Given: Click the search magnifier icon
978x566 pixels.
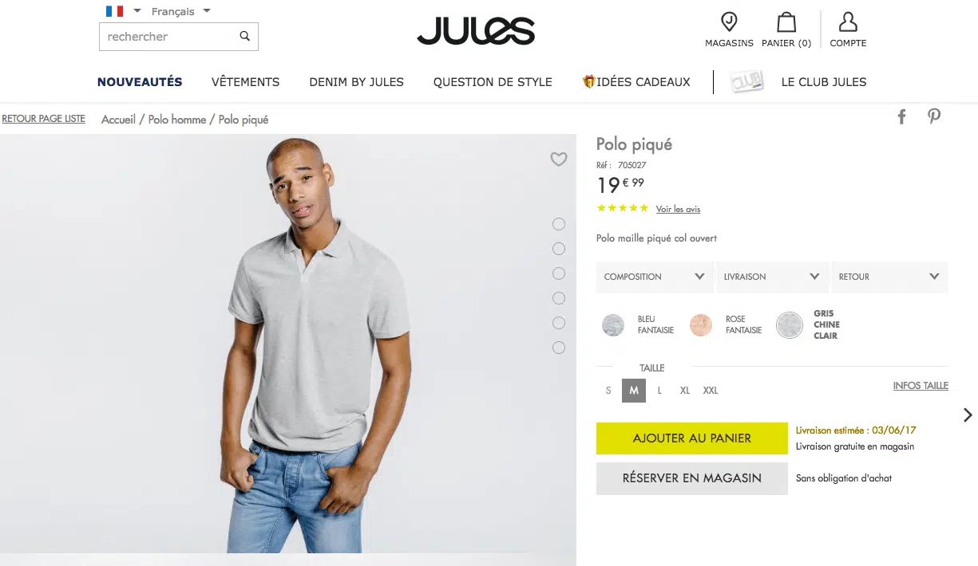Looking at the screenshot, I should click(244, 36).
